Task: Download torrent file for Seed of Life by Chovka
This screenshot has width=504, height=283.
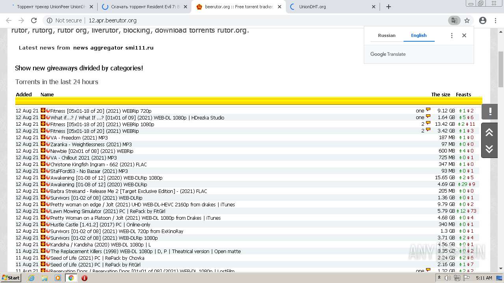Action: pos(43,257)
